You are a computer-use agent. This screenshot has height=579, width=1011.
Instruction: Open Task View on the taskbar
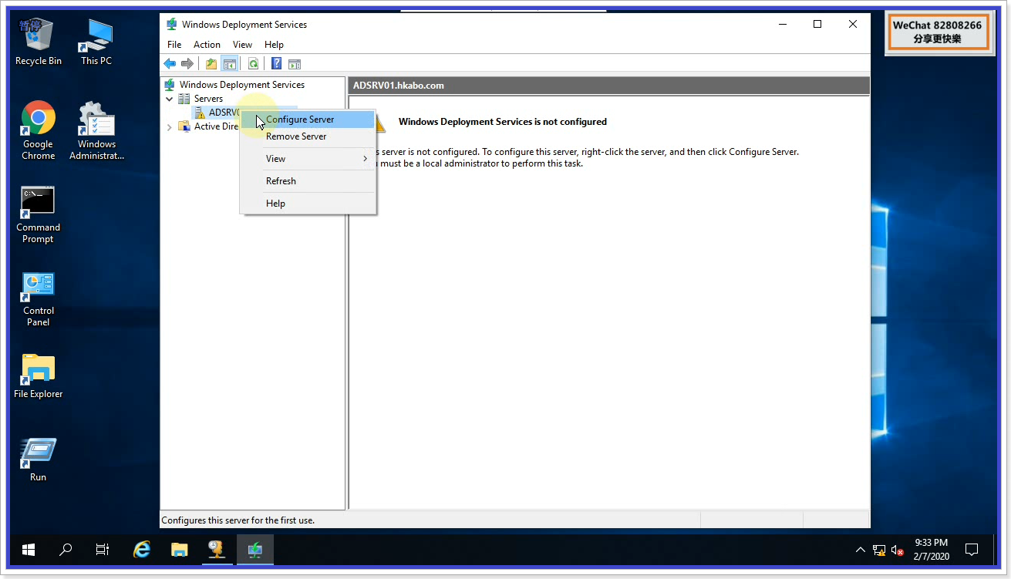click(102, 550)
